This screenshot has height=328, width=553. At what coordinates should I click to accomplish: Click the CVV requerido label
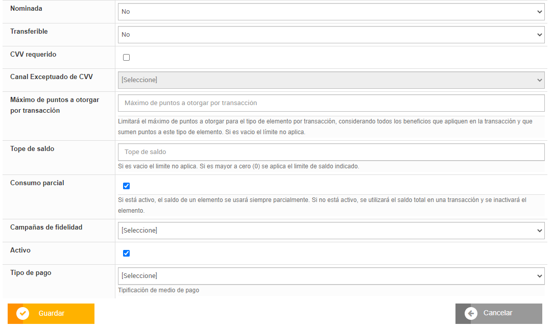[33, 54]
